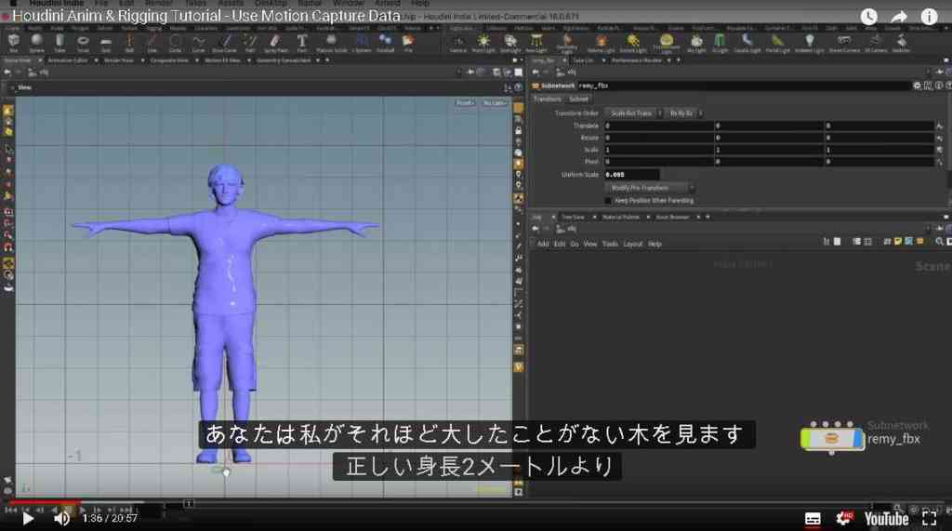Select the Curve shelf tool
The height and width of the screenshot is (531, 952).
(x=199, y=43)
